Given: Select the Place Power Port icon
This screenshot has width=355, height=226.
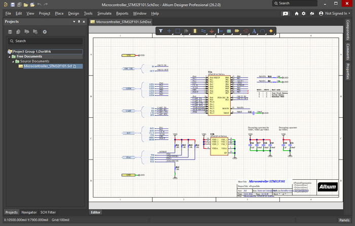Looking at the screenshot, I should [x=212, y=31].
